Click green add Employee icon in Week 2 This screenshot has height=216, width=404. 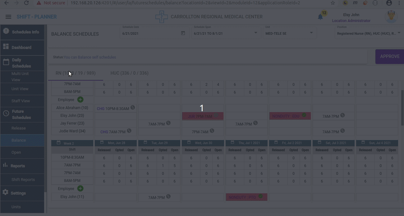pos(80,188)
